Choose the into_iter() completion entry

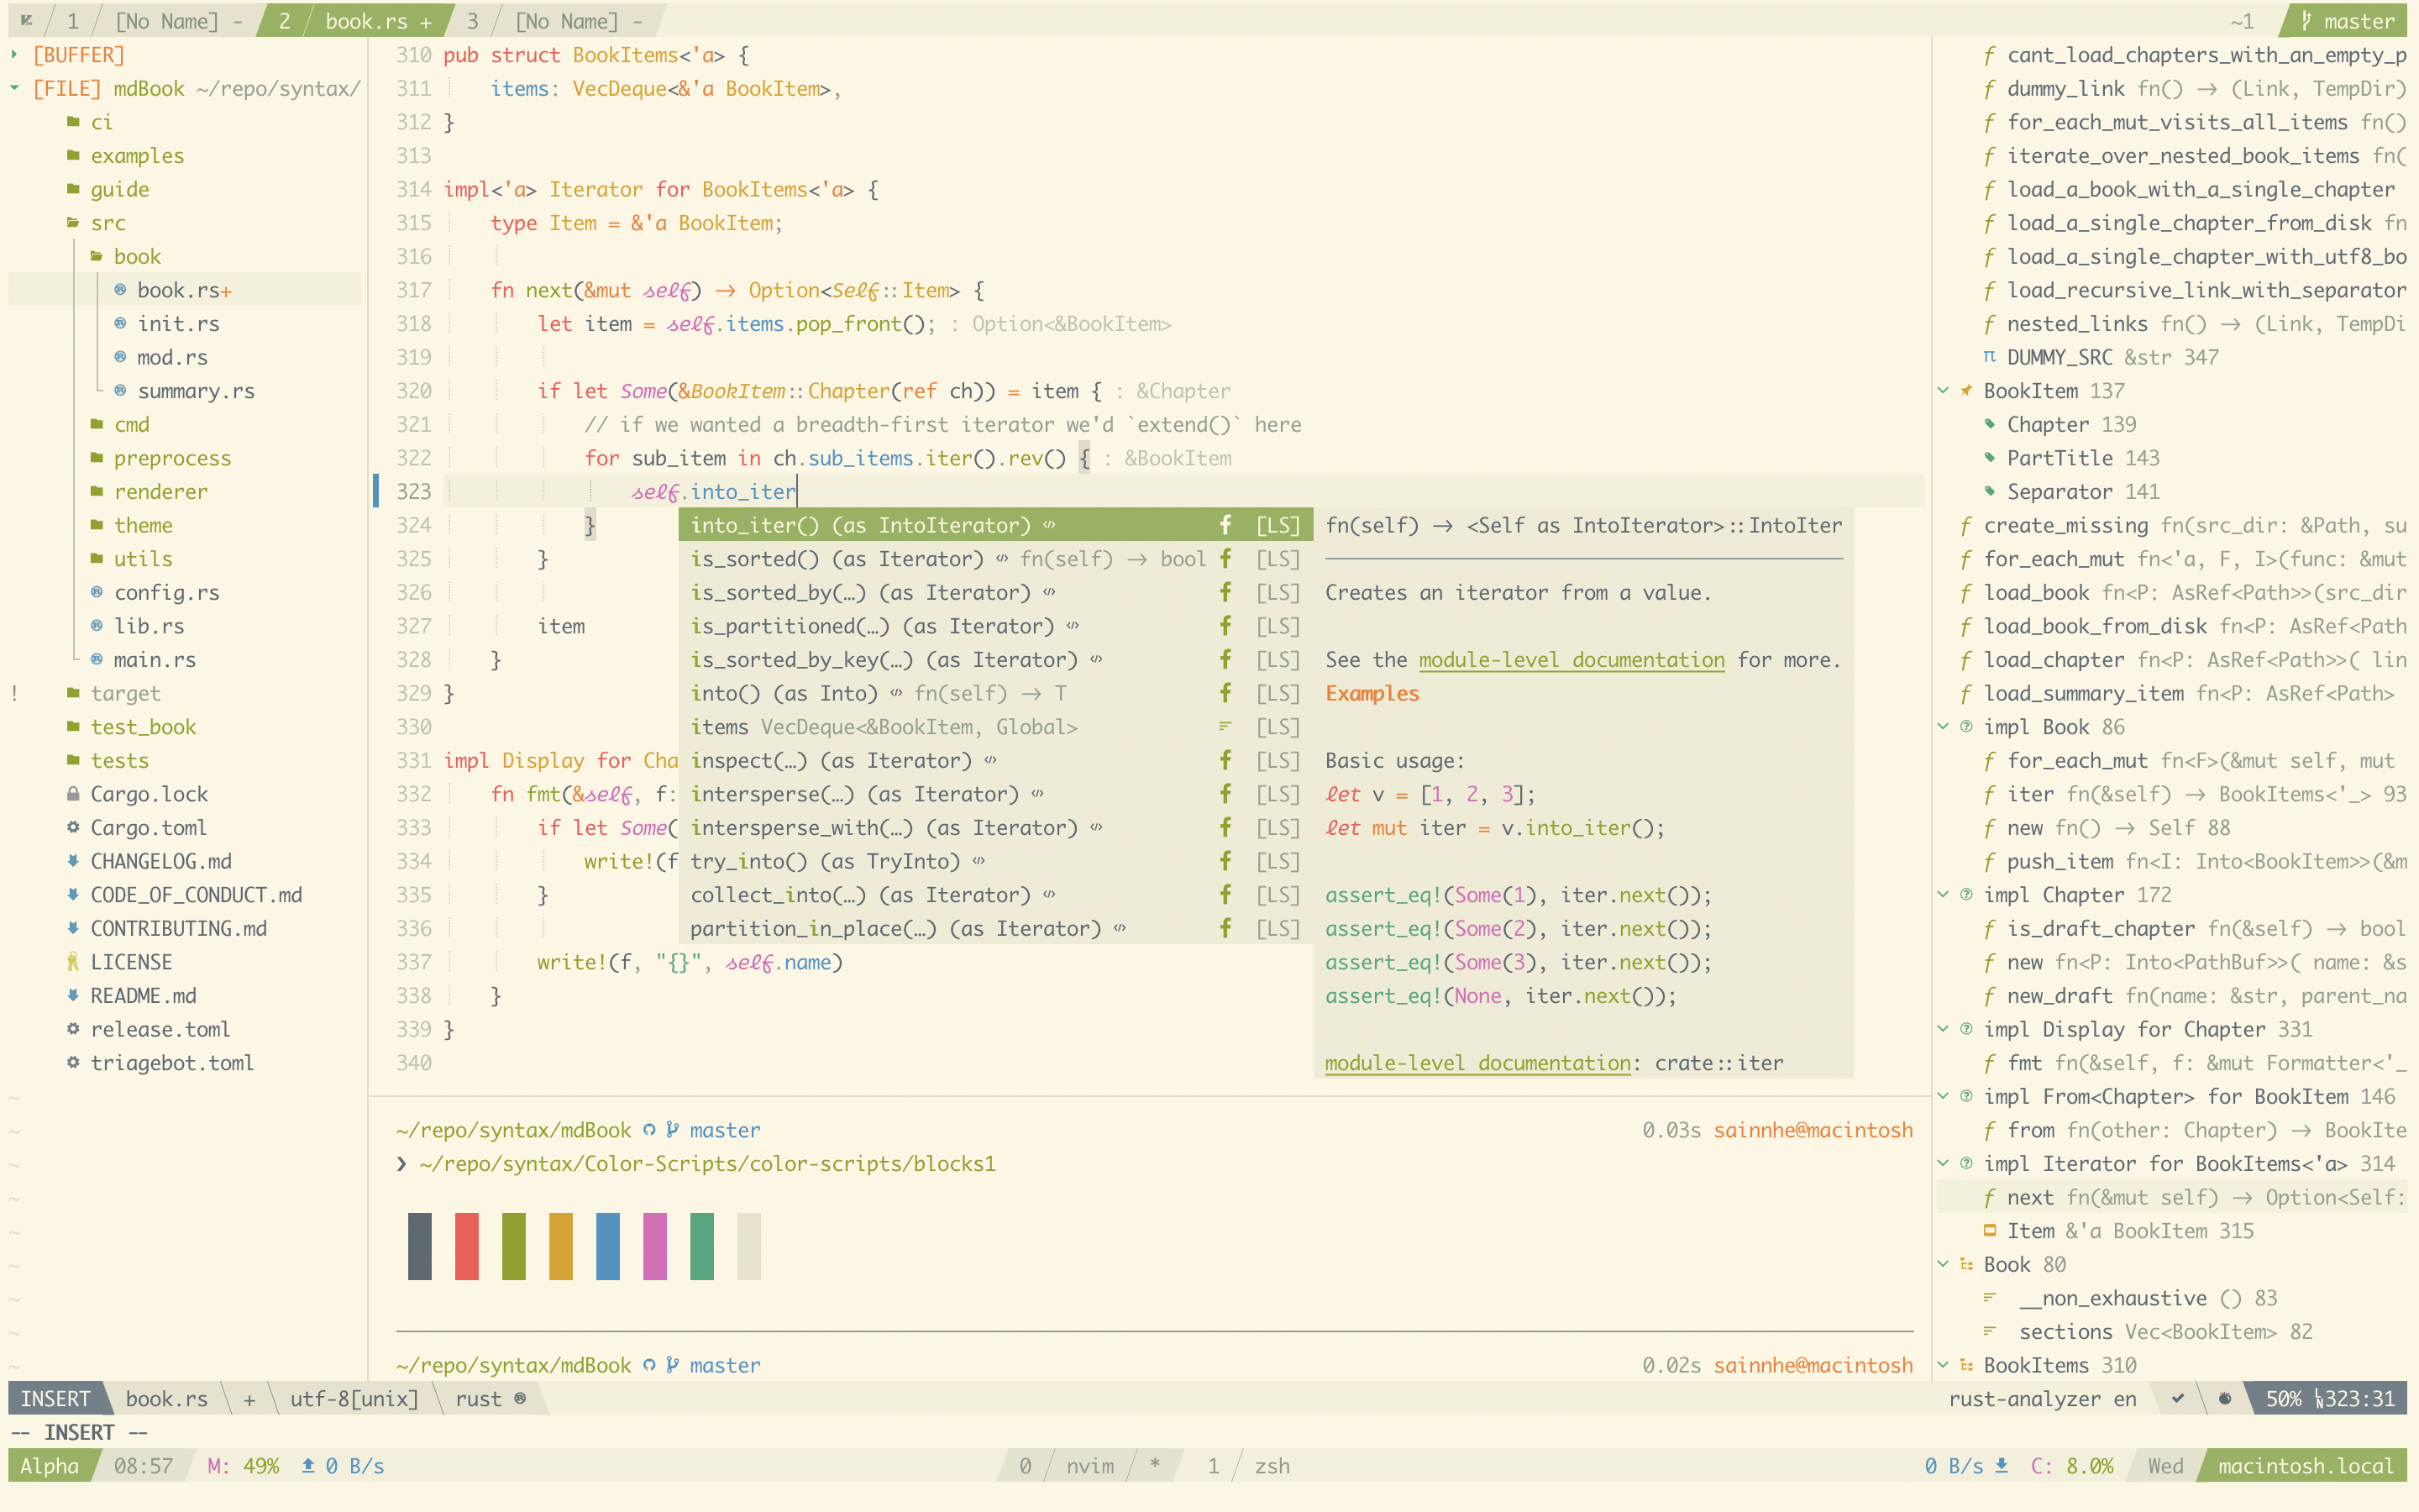994,525
